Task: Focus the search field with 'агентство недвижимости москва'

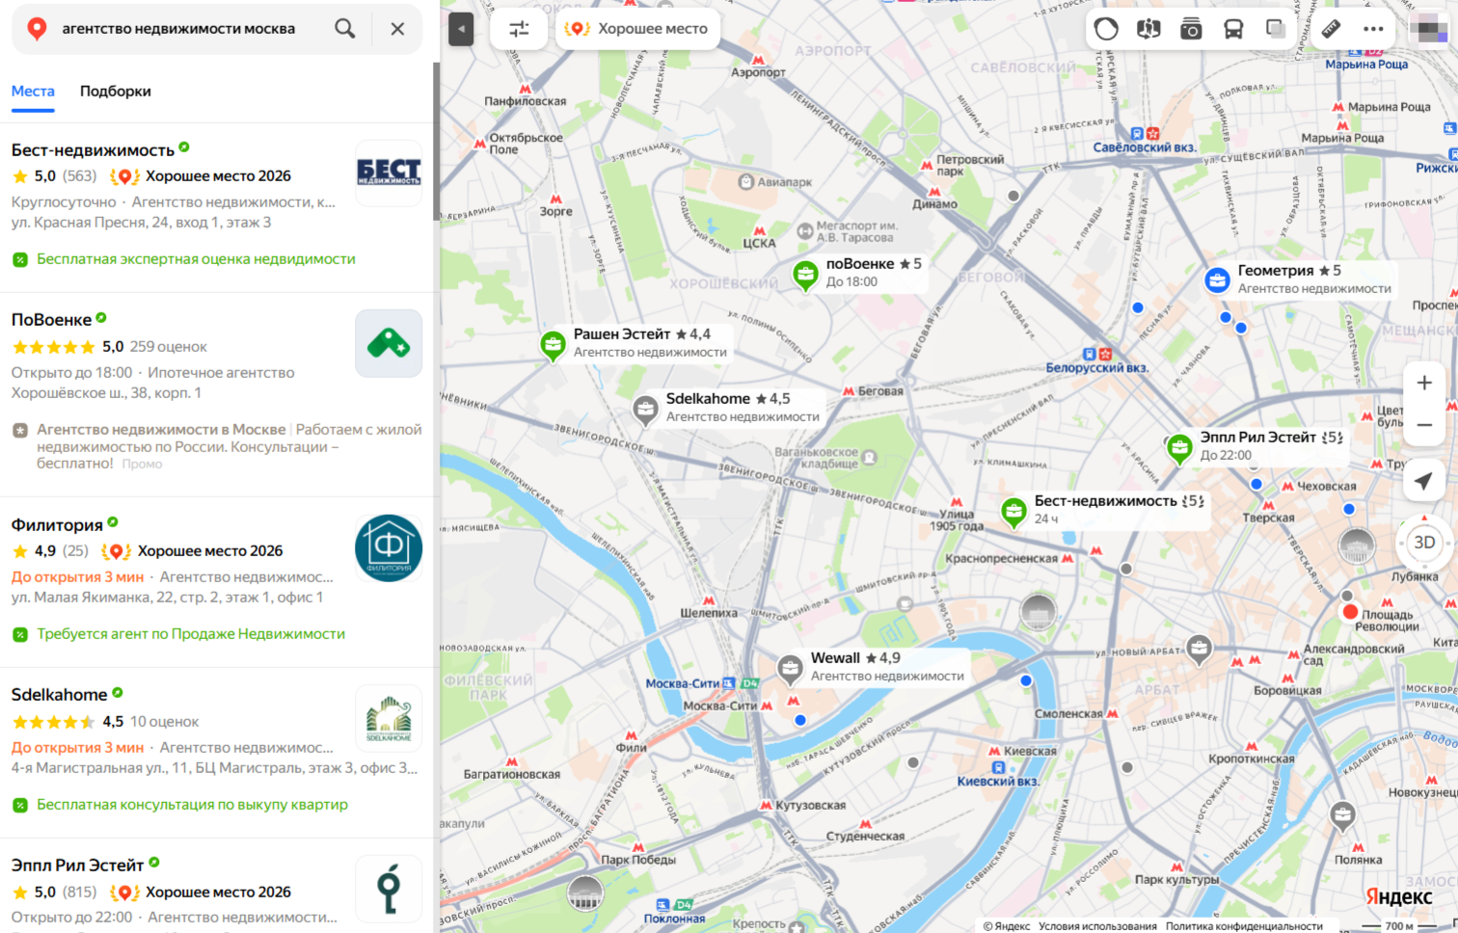Action: tap(178, 29)
